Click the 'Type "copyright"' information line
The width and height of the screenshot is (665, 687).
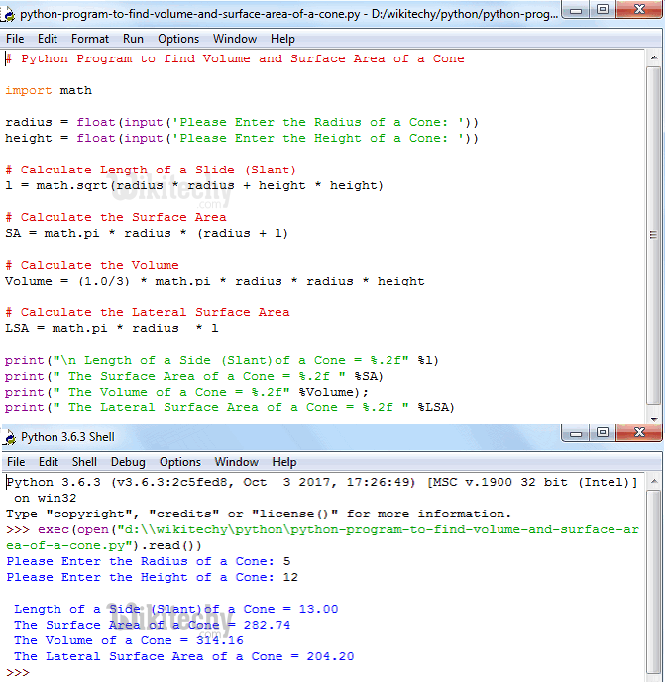259,514
